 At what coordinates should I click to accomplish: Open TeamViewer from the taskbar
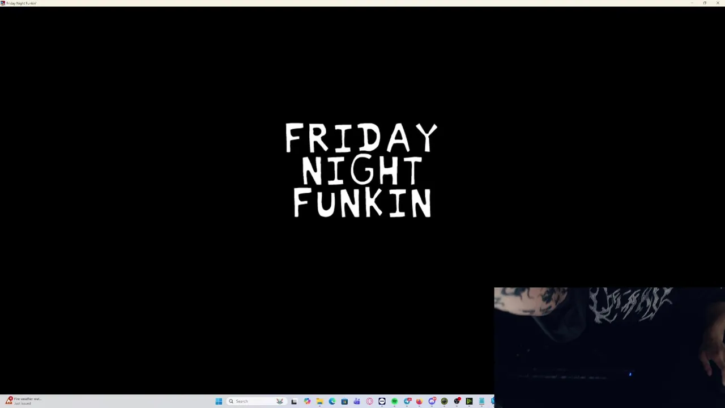(x=382, y=401)
